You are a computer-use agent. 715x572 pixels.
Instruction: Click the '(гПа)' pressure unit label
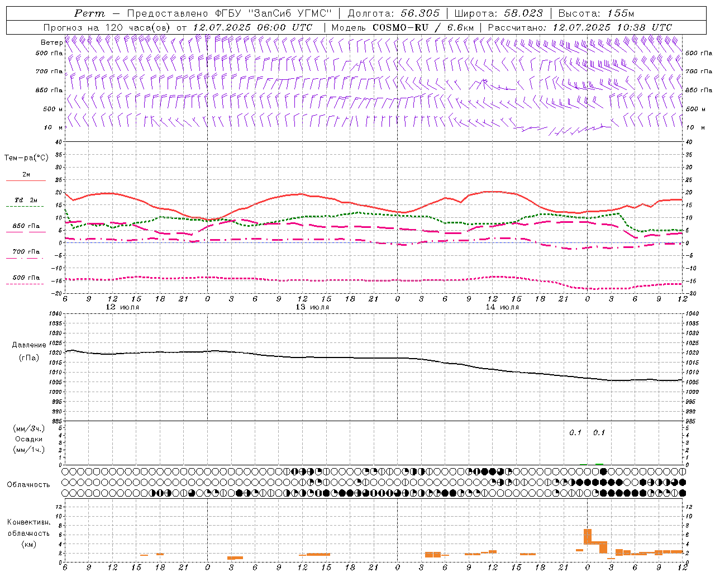[x=29, y=357]
